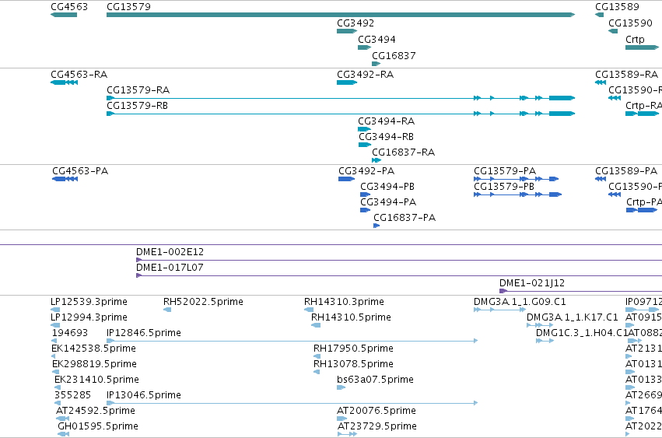The image size is (662, 438).
Task: Select the CG13590 gene feature
Action: 613,31
